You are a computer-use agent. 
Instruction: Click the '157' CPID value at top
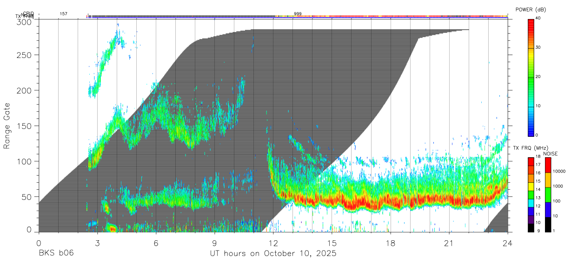(63, 14)
